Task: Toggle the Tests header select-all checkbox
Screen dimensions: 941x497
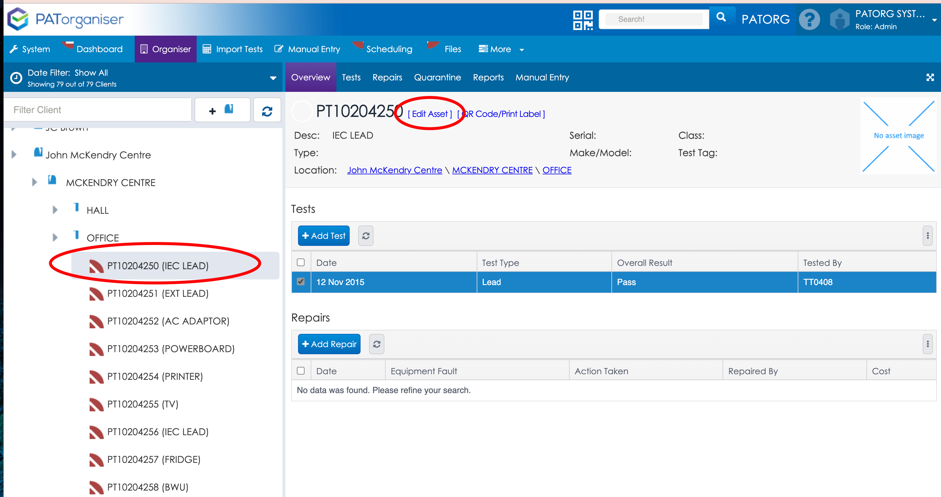Action: [301, 262]
